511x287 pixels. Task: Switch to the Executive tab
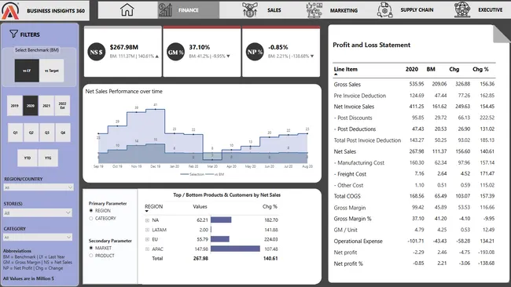(490, 10)
